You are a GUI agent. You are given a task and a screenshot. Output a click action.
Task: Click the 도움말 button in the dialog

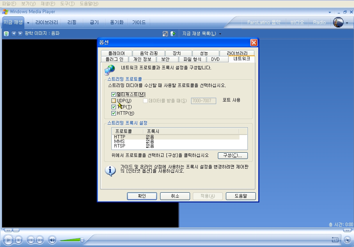241,196
